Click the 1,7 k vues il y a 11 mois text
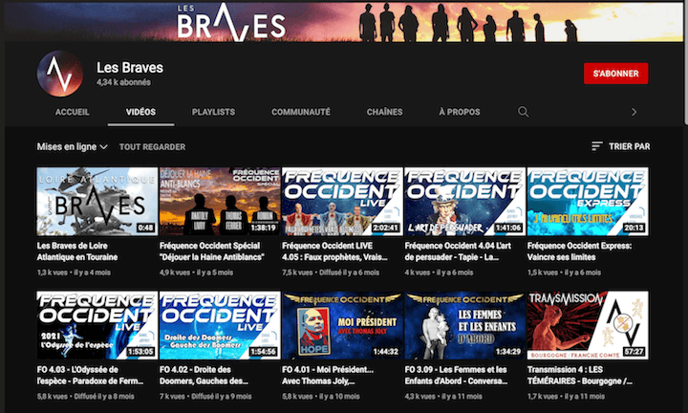 pyautogui.click(x=566, y=397)
